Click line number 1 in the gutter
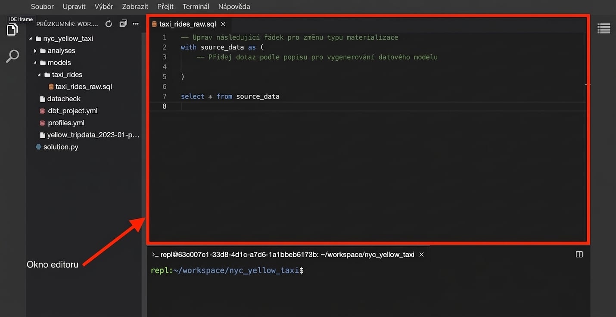The width and height of the screenshot is (616, 317). point(165,37)
